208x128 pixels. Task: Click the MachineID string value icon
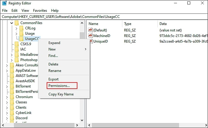click(90, 36)
